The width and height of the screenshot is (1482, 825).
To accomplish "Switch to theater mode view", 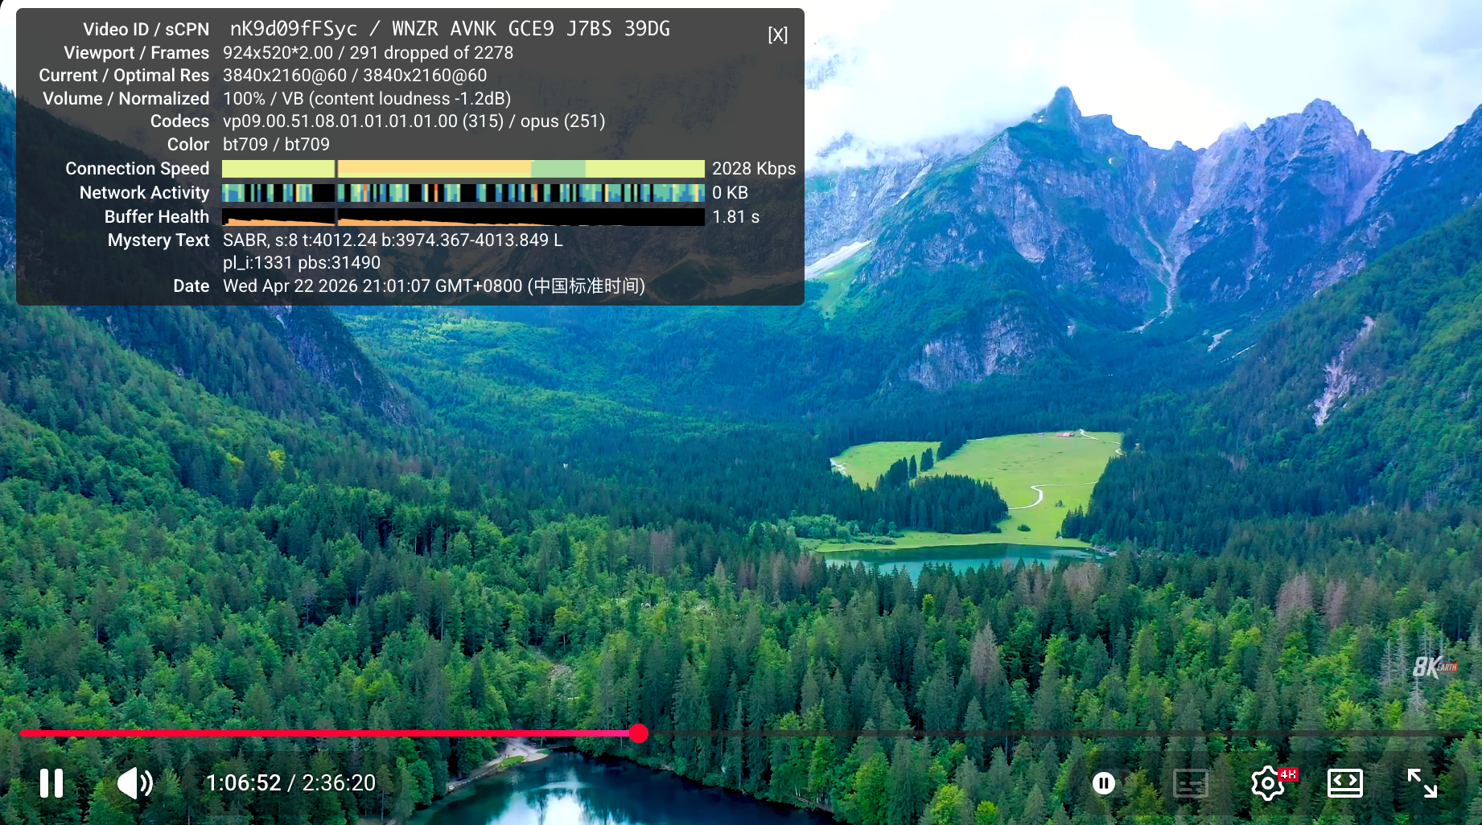I will pos(1344,782).
